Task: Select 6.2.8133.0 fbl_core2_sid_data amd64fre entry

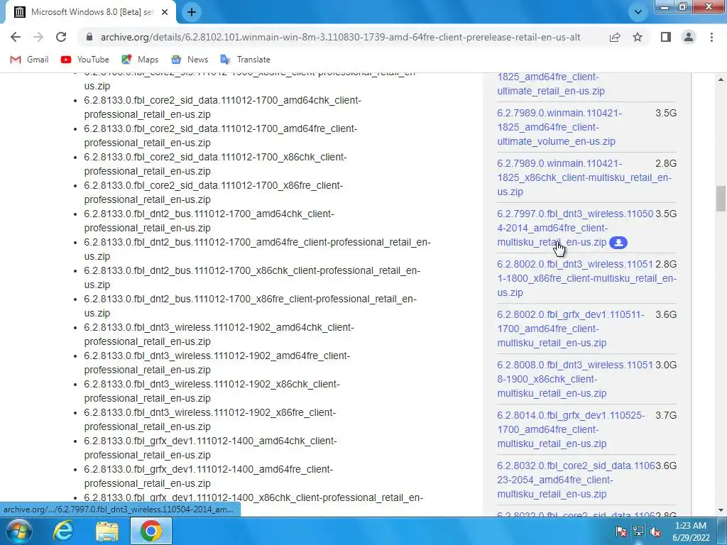Action: click(x=221, y=136)
